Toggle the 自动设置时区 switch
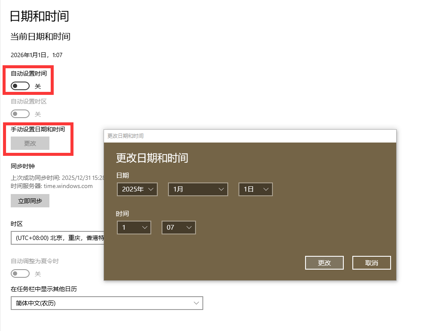The width and height of the screenshot is (431, 331). pos(20,114)
